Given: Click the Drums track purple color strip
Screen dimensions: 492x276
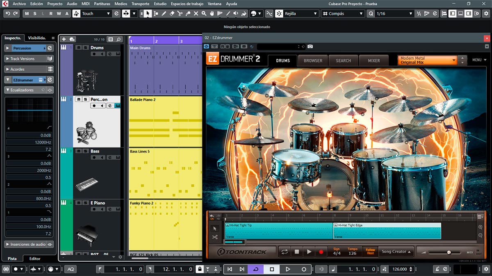Looking at the screenshot, I should 66,70.
